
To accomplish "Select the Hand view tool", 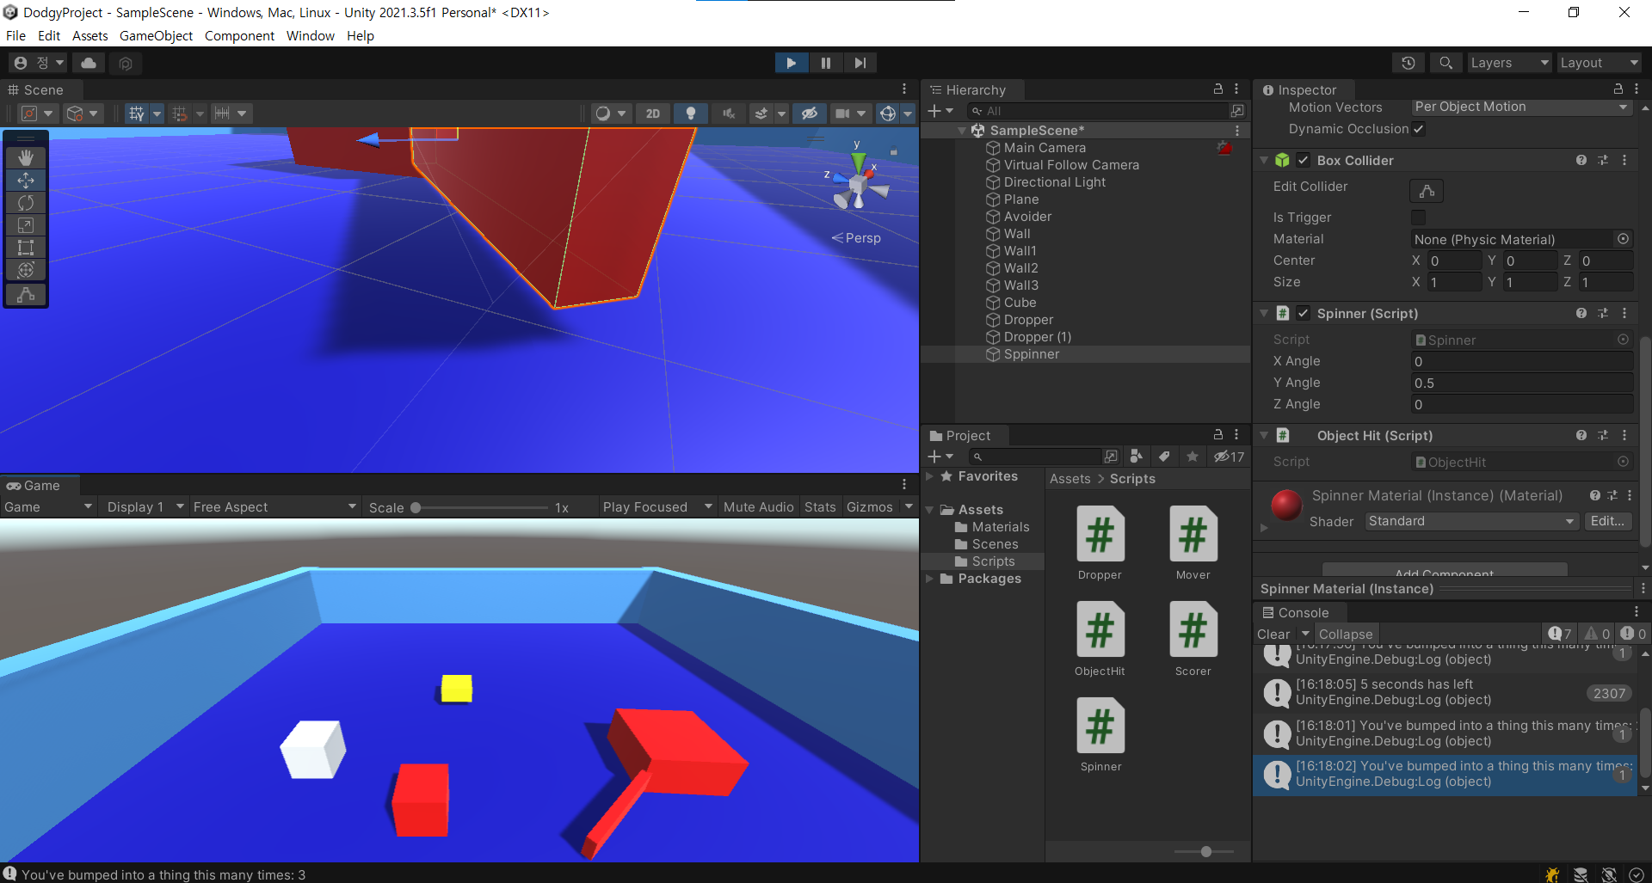I will [x=26, y=157].
